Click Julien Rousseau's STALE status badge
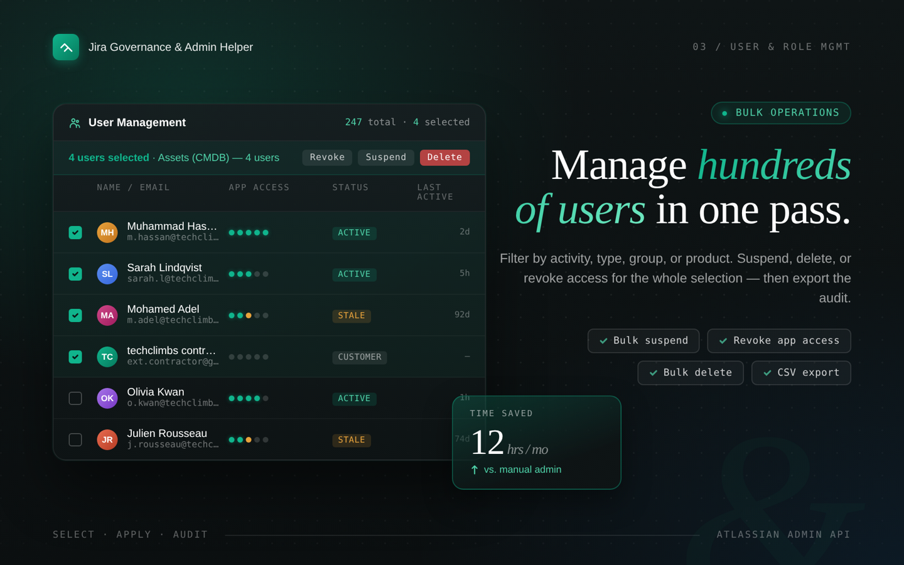The width and height of the screenshot is (904, 565). pos(352,440)
